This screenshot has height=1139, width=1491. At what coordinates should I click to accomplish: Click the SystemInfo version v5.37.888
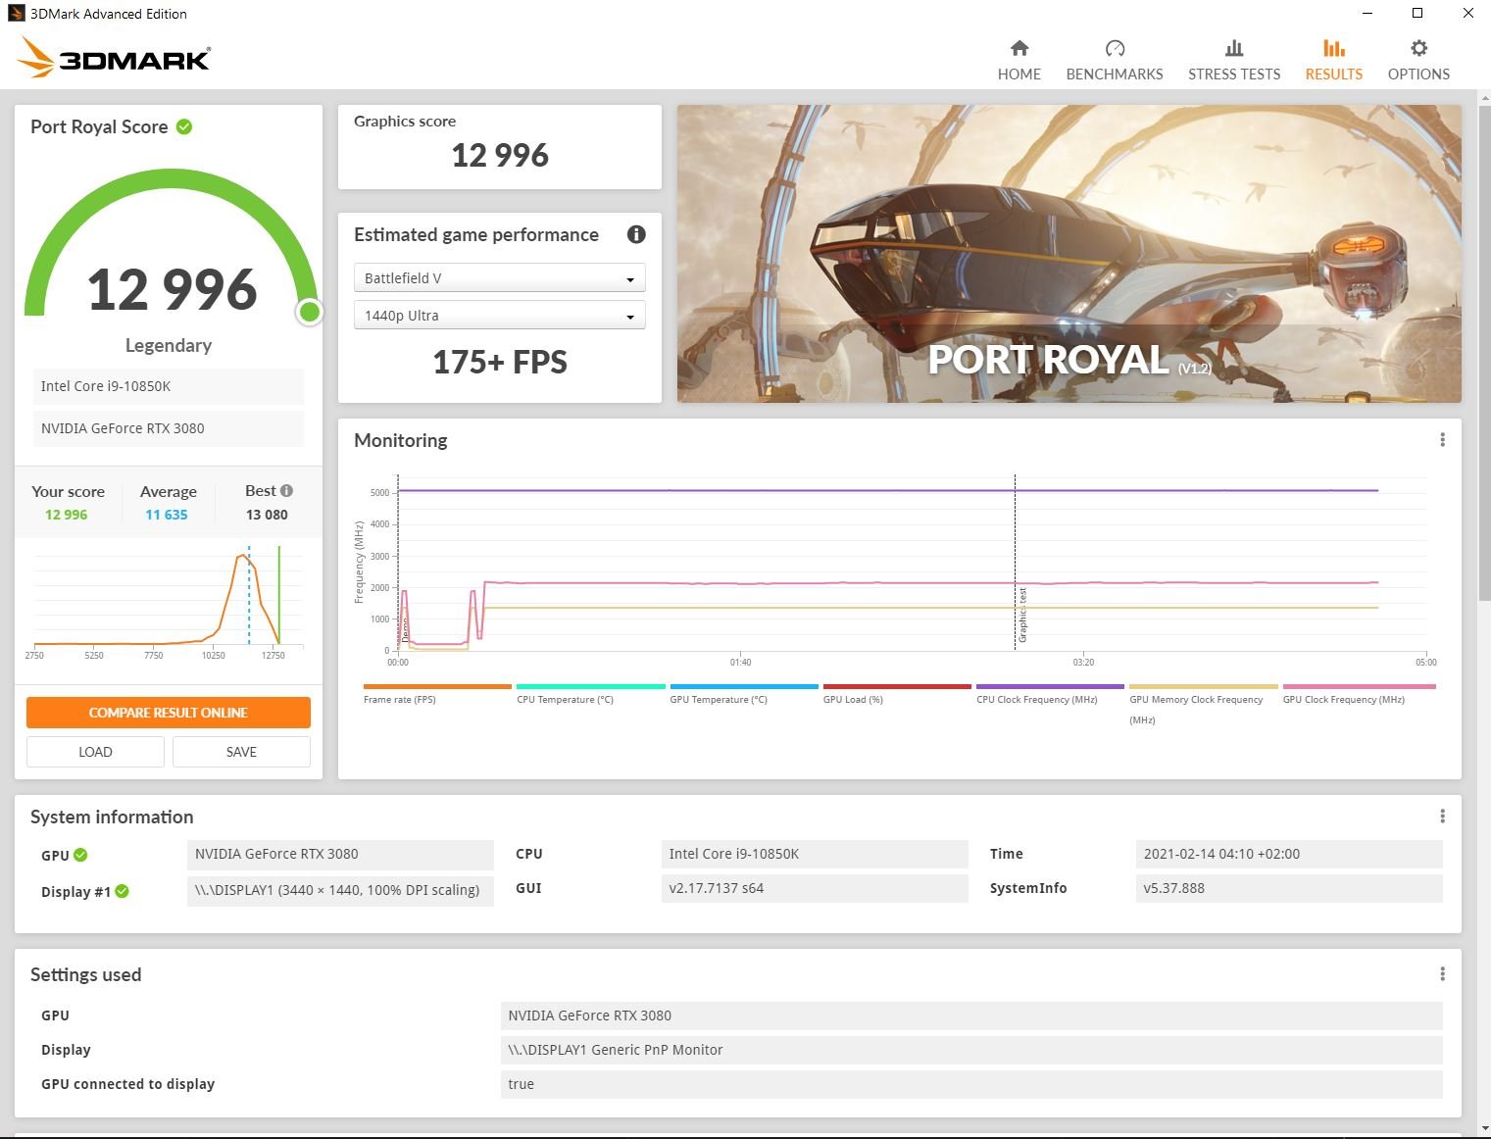(x=1289, y=888)
